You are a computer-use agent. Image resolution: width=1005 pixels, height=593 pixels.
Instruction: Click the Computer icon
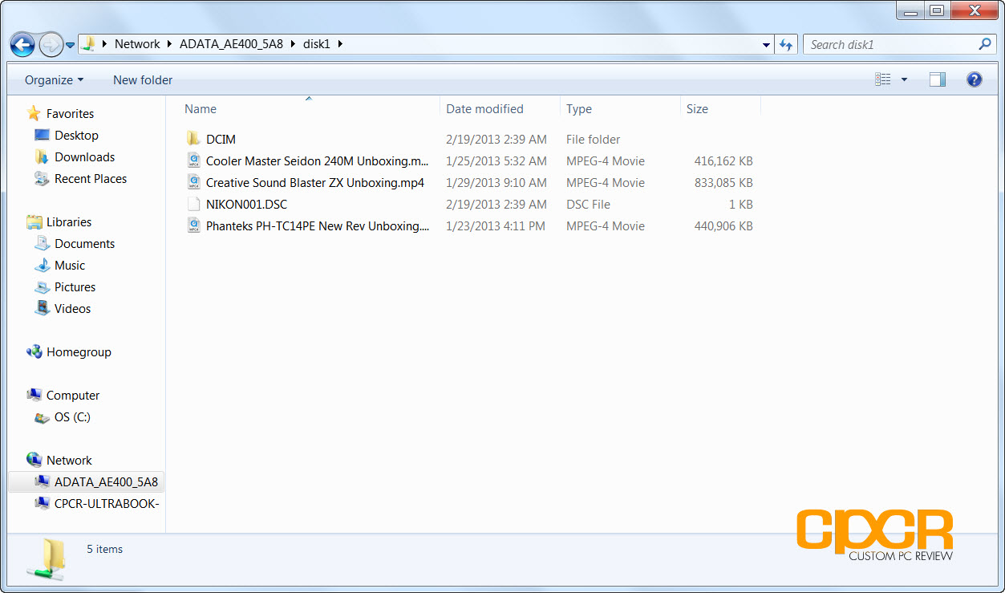[x=34, y=395]
